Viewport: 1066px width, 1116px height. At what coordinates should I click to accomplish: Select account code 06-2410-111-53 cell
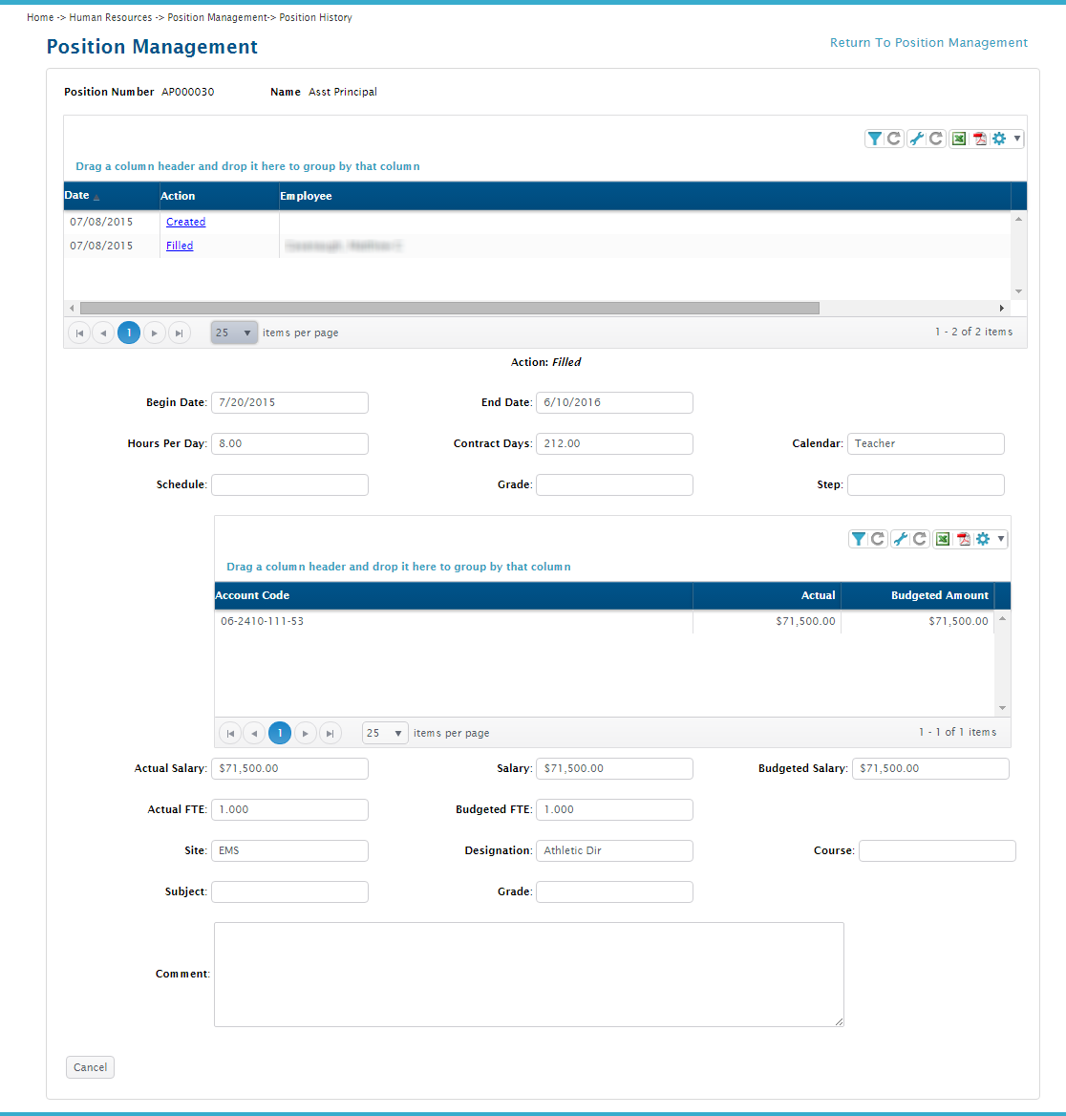click(454, 621)
